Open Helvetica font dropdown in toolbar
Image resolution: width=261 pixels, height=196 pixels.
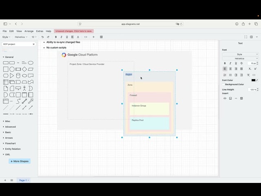[x=21, y=37]
